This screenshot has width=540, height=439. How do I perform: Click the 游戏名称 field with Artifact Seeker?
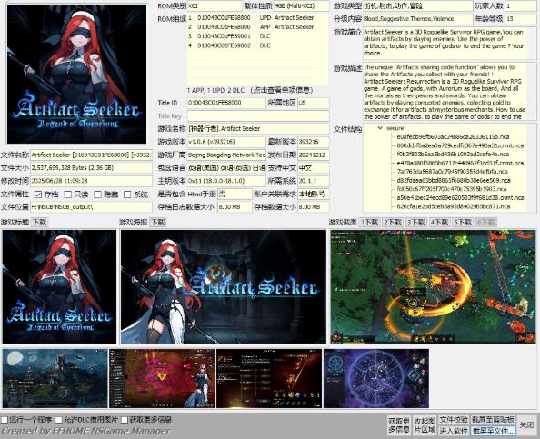[258, 129]
